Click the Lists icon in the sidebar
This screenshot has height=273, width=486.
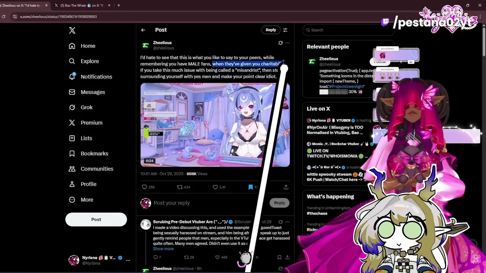(x=72, y=138)
